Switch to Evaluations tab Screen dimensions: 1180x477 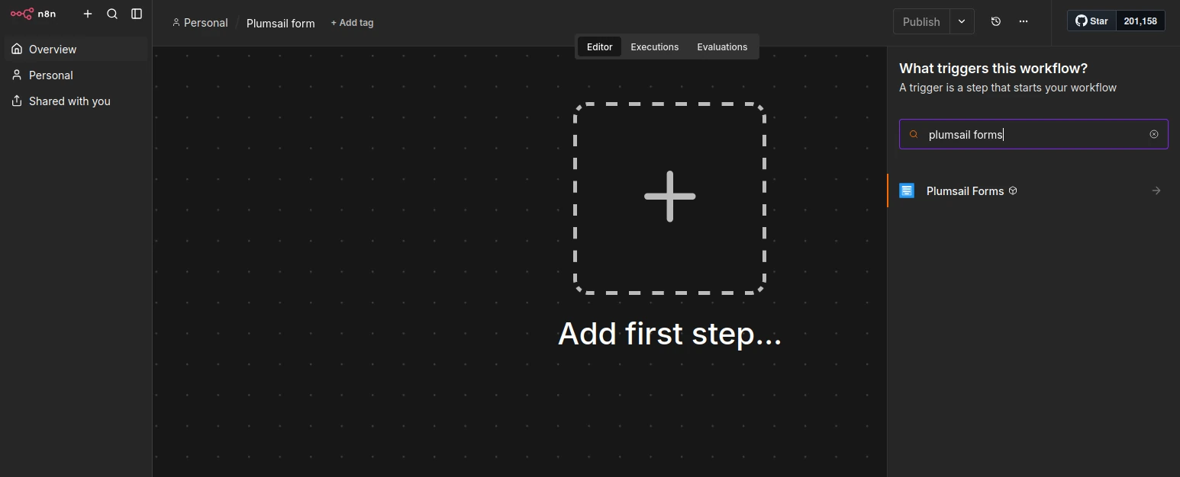coord(722,46)
